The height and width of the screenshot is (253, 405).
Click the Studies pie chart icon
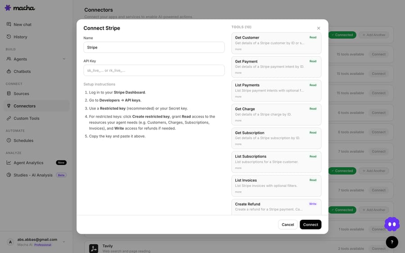pos(9,175)
